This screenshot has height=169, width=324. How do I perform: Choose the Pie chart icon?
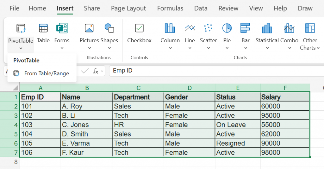pos(227,29)
